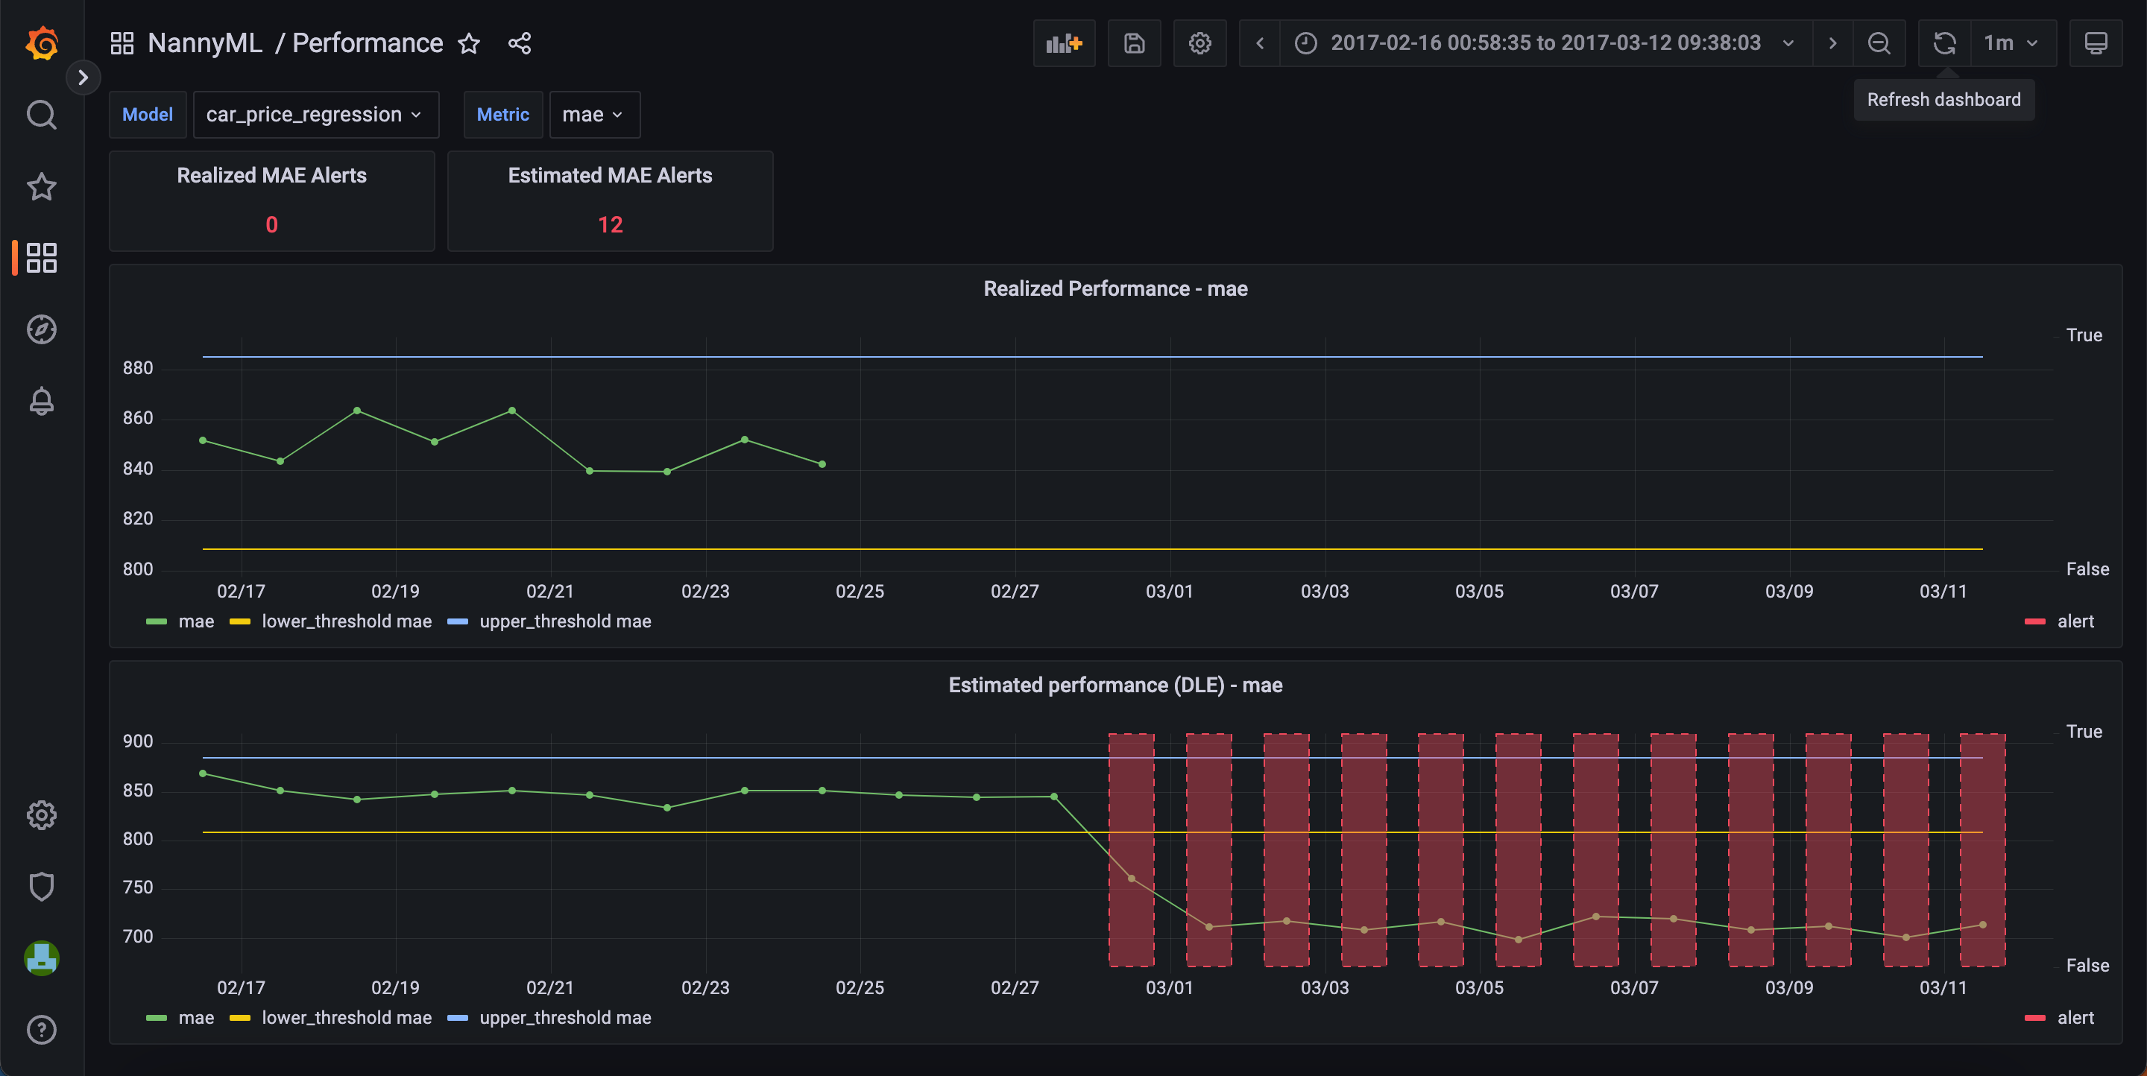Click the first mae data point in Estimated chart
2147x1076 pixels.
tap(203, 773)
